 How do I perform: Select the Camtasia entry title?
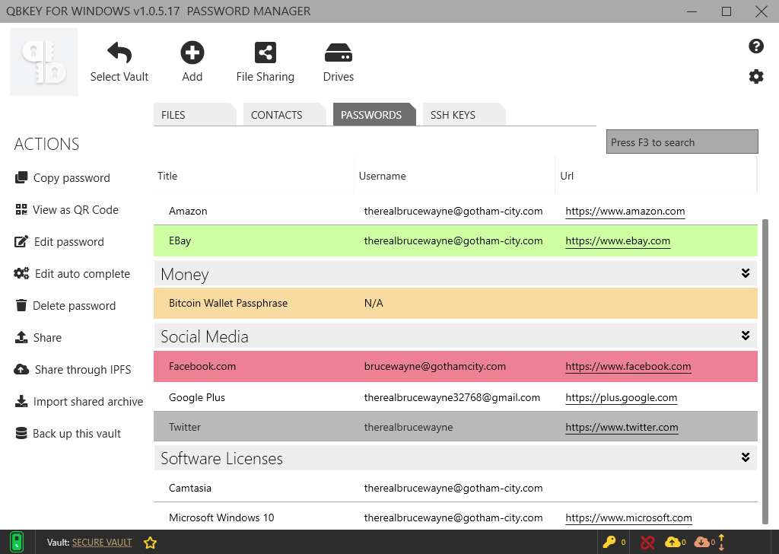[189, 488]
